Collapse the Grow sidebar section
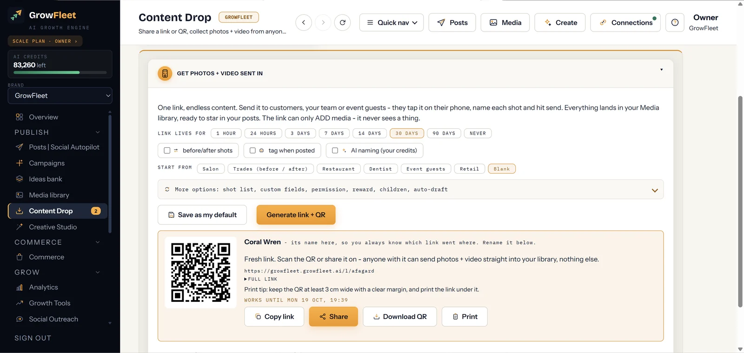The image size is (744, 353). point(98,272)
